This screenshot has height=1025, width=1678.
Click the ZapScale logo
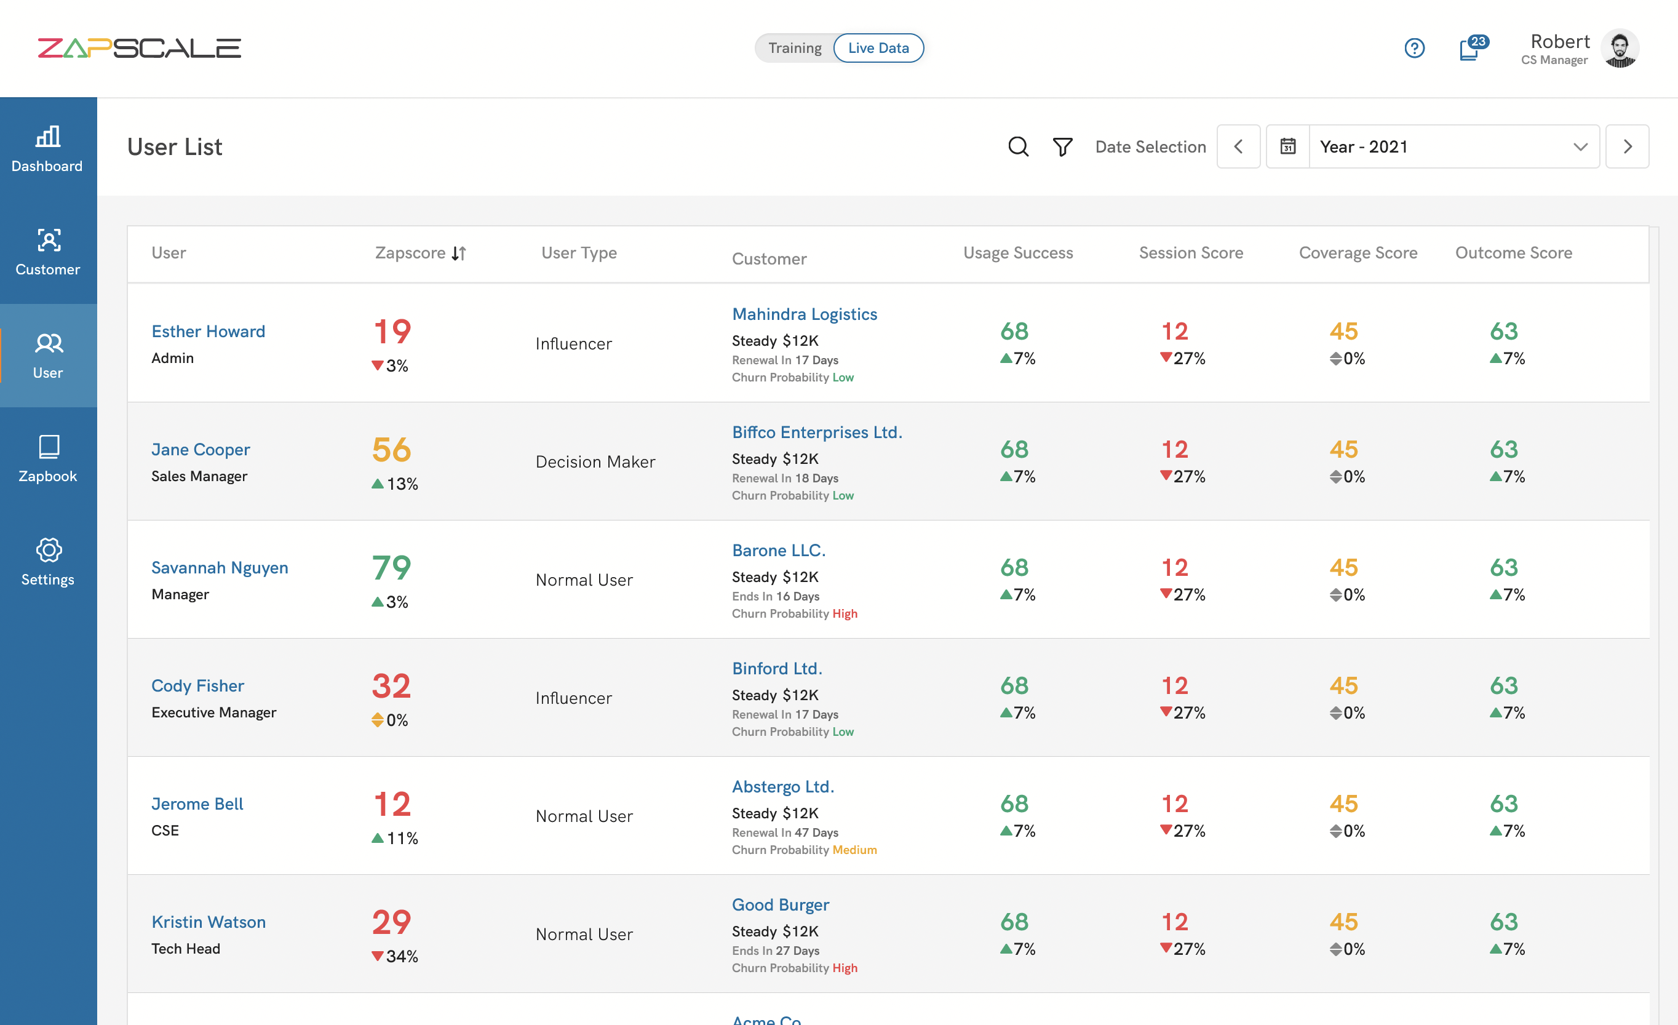(x=140, y=47)
